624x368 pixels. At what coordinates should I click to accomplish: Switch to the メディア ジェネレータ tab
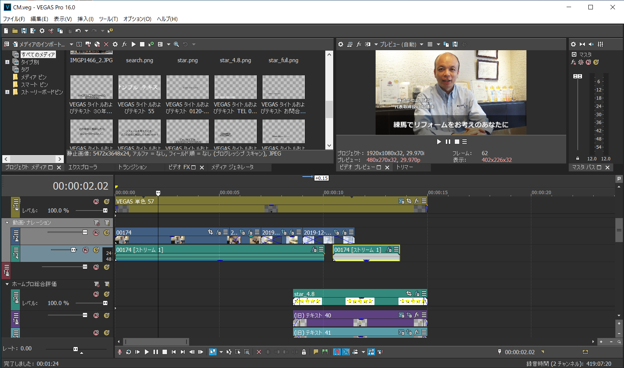[232, 167]
